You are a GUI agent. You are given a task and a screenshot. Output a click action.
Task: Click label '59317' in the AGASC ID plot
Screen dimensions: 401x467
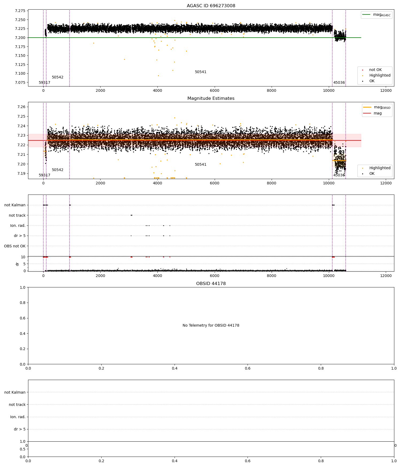pos(44,82)
